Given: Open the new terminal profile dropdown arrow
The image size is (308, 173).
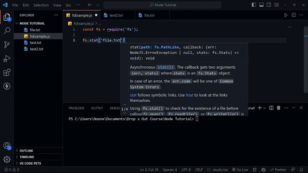Looking at the screenshot, I should pos(264,108).
